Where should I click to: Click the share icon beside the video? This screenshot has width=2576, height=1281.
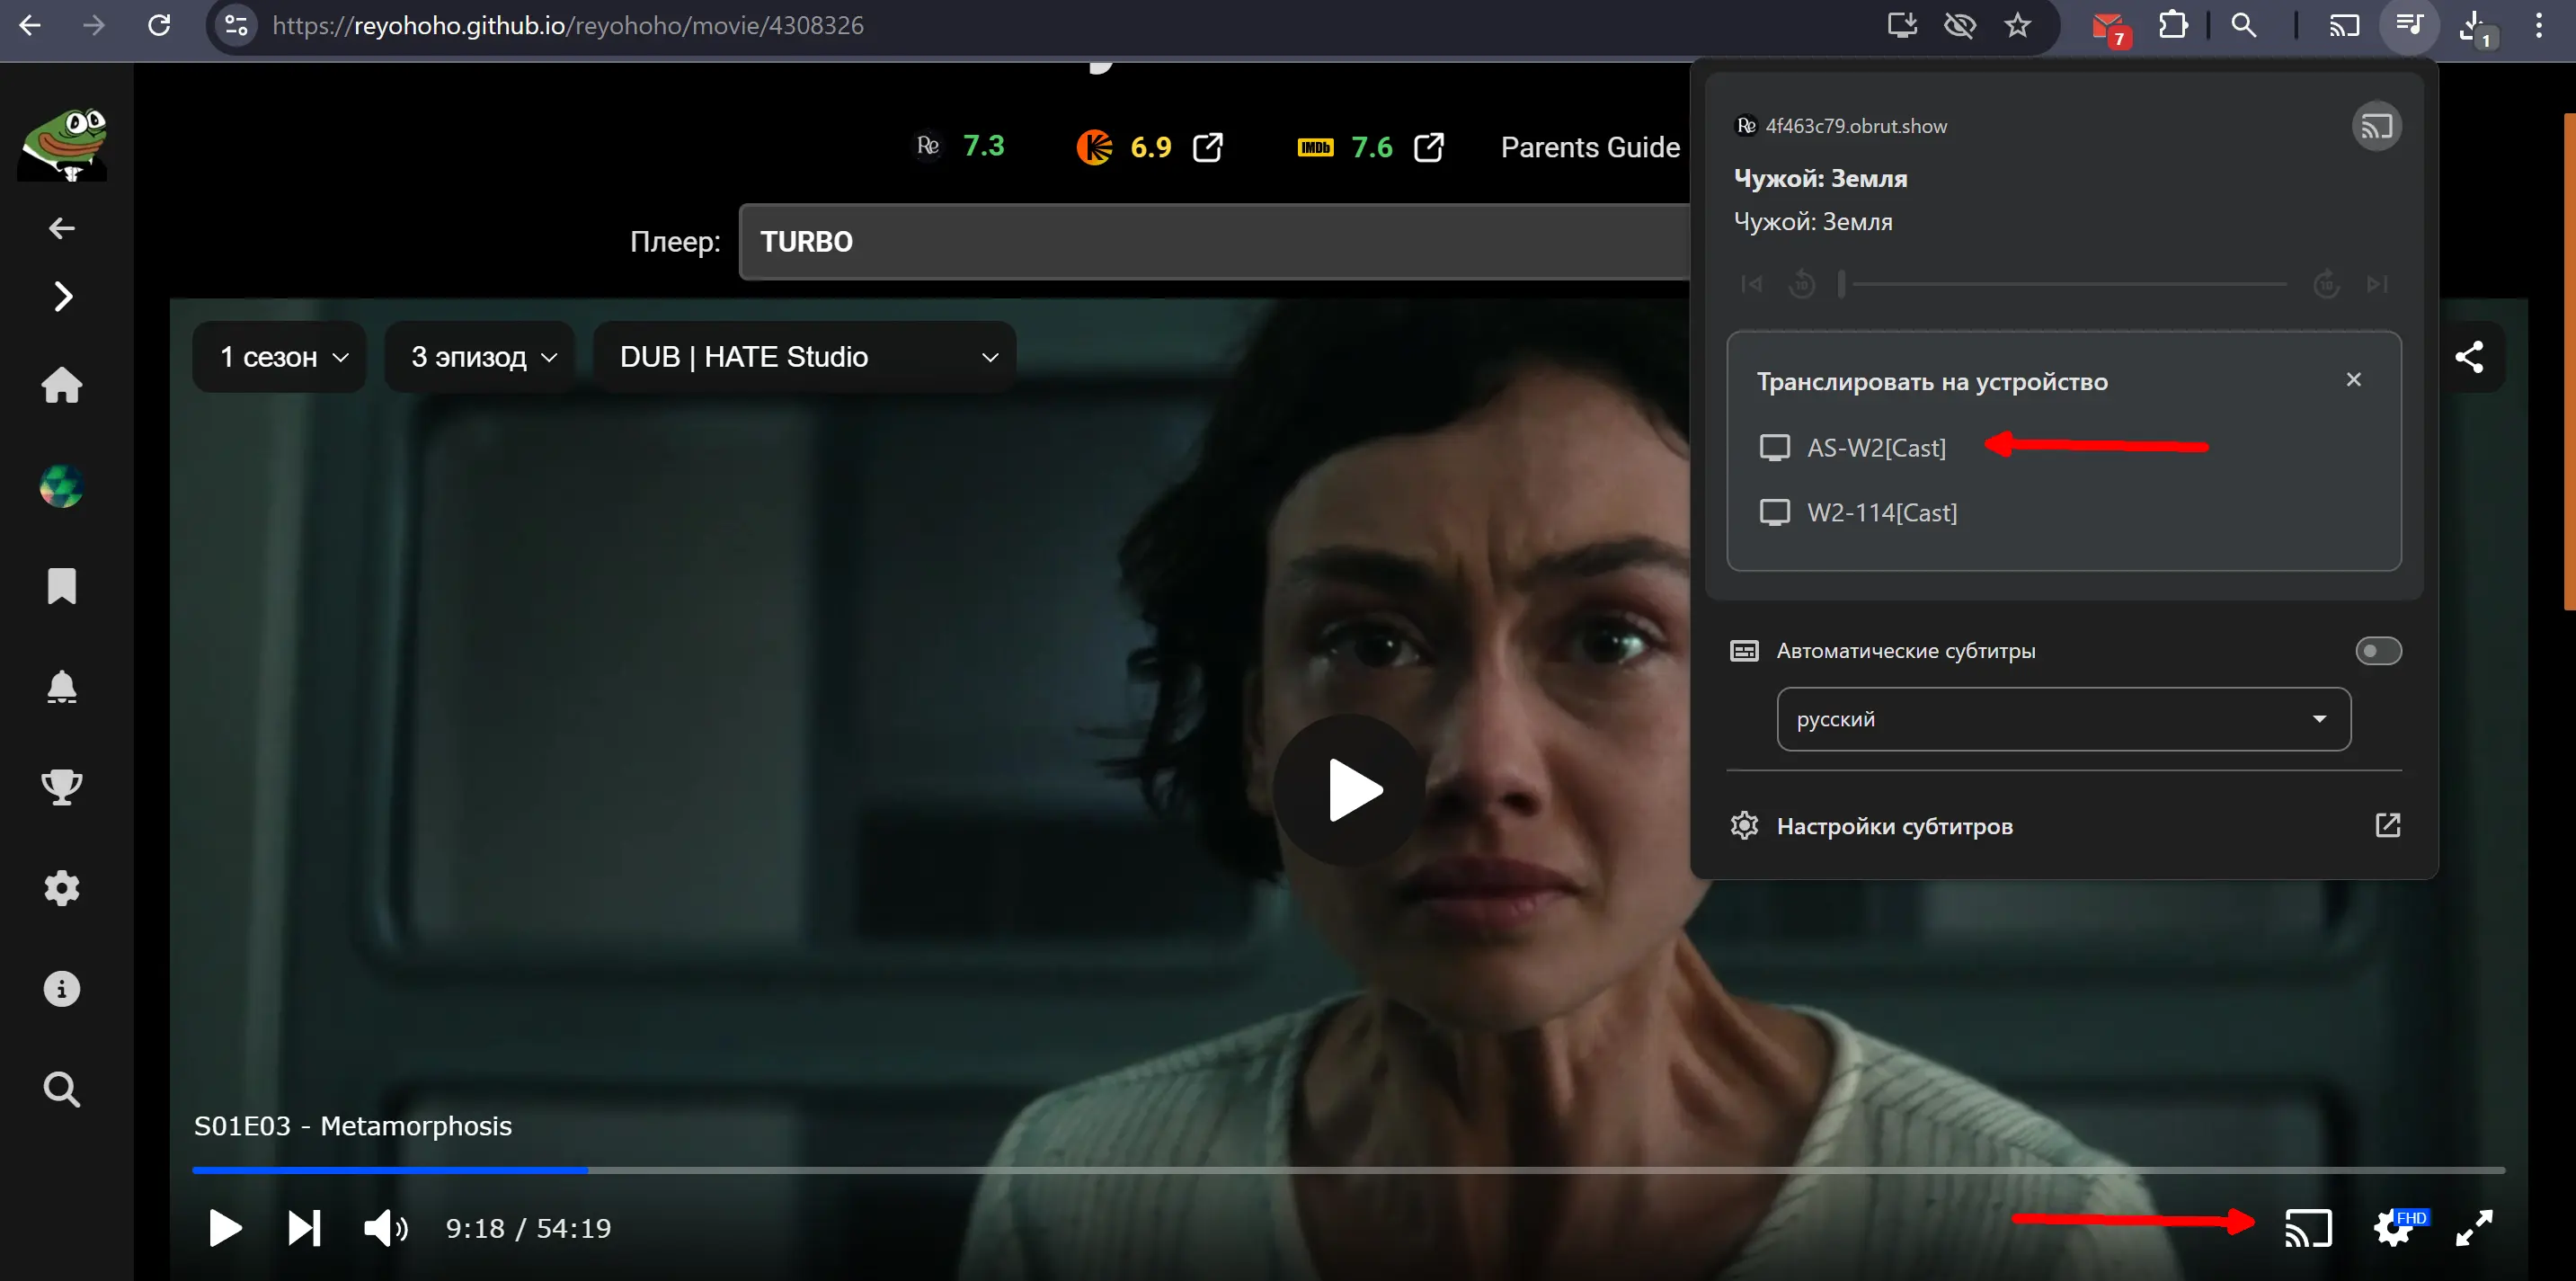pyautogui.click(x=2469, y=357)
